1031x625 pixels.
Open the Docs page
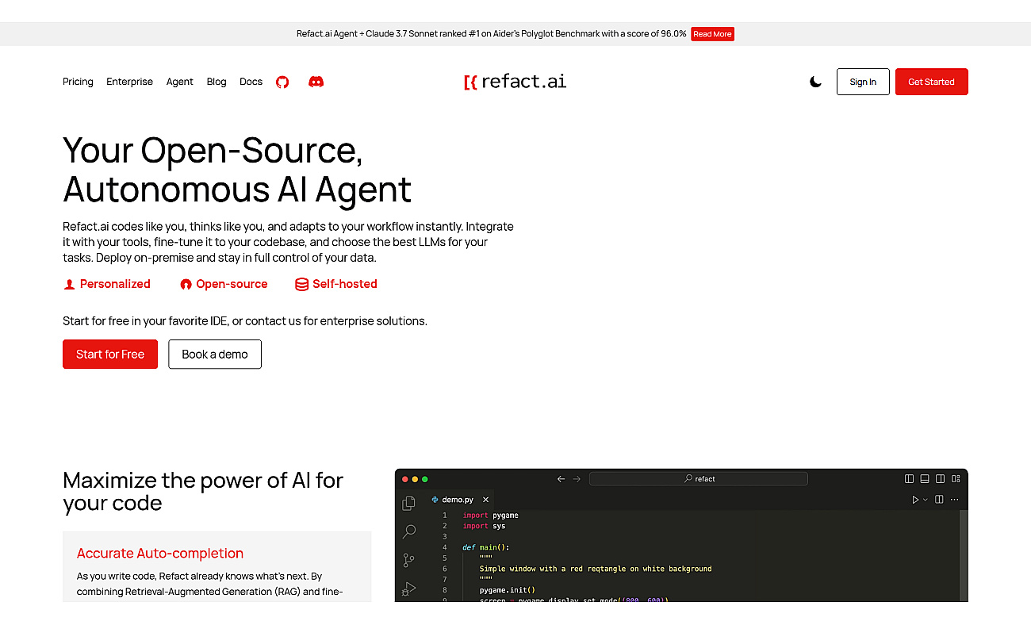coord(251,82)
